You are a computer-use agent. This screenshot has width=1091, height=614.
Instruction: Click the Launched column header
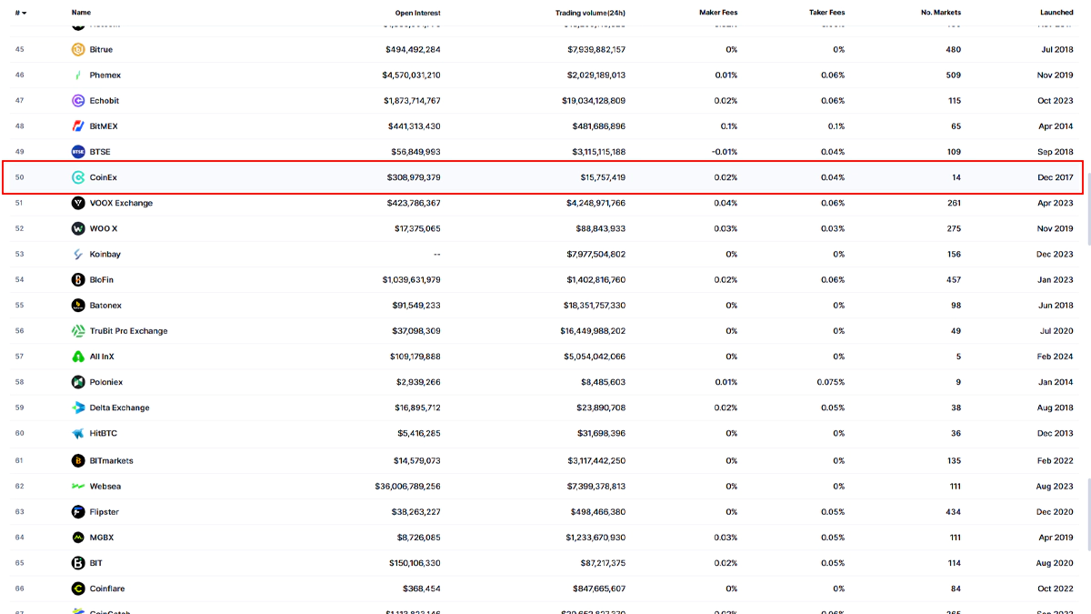point(1056,13)
